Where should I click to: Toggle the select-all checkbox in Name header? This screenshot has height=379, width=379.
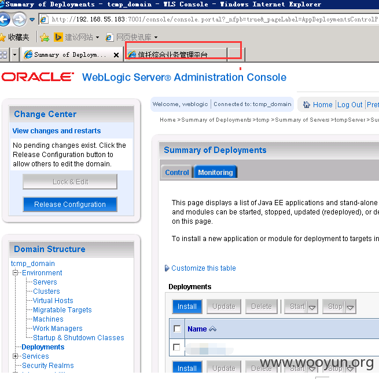[177, 329]
